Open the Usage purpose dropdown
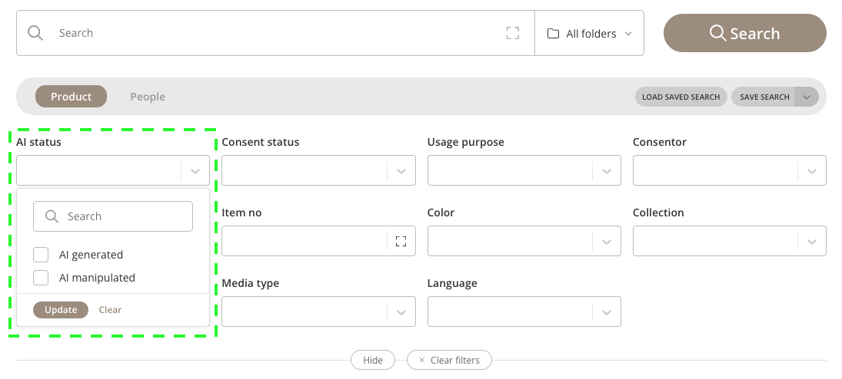This screenshot has height=379, width=842. 606,171
